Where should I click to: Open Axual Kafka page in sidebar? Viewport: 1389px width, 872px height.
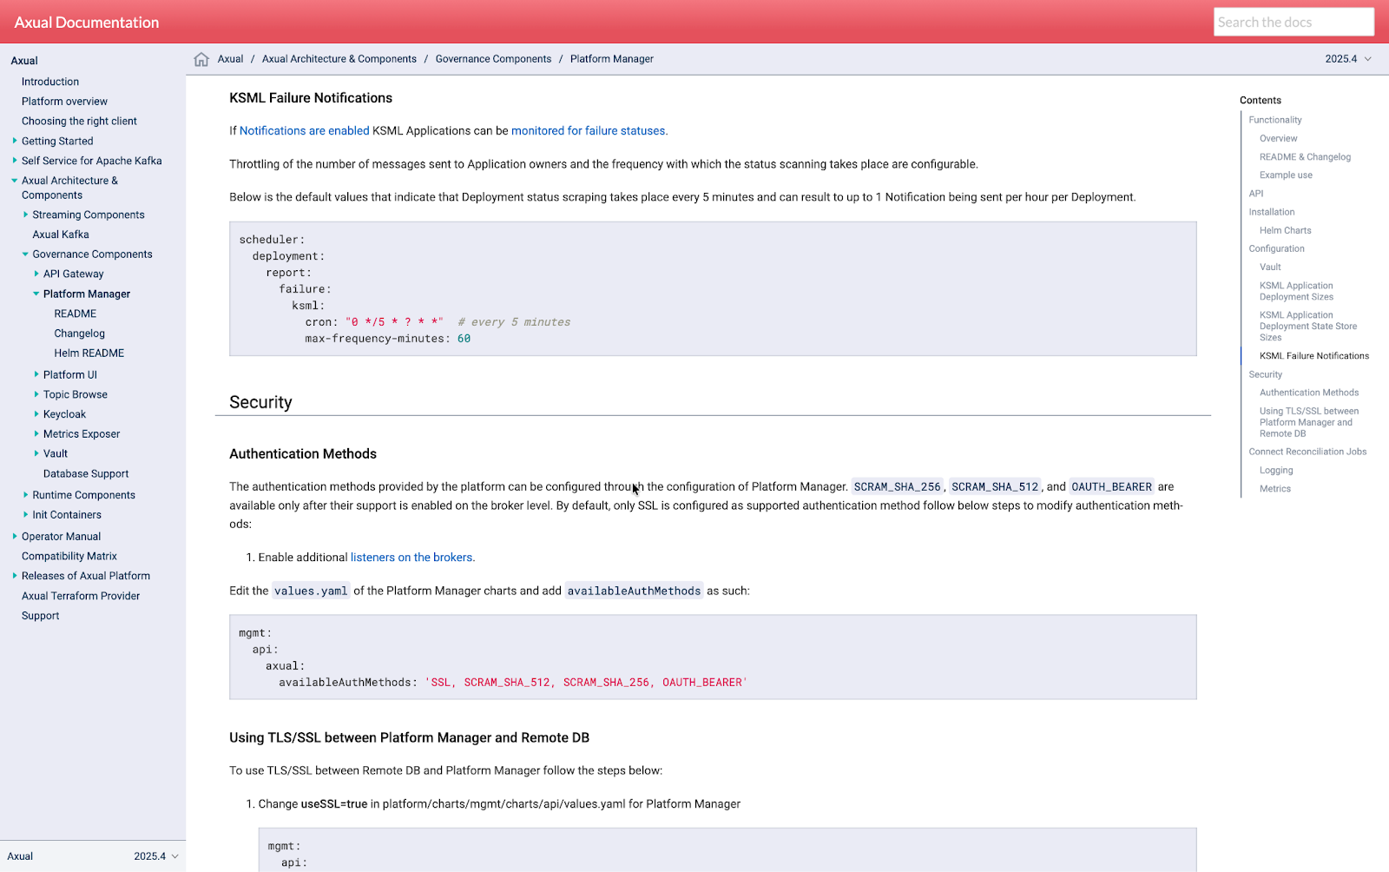pyautogui.click(x=61, y=235)
